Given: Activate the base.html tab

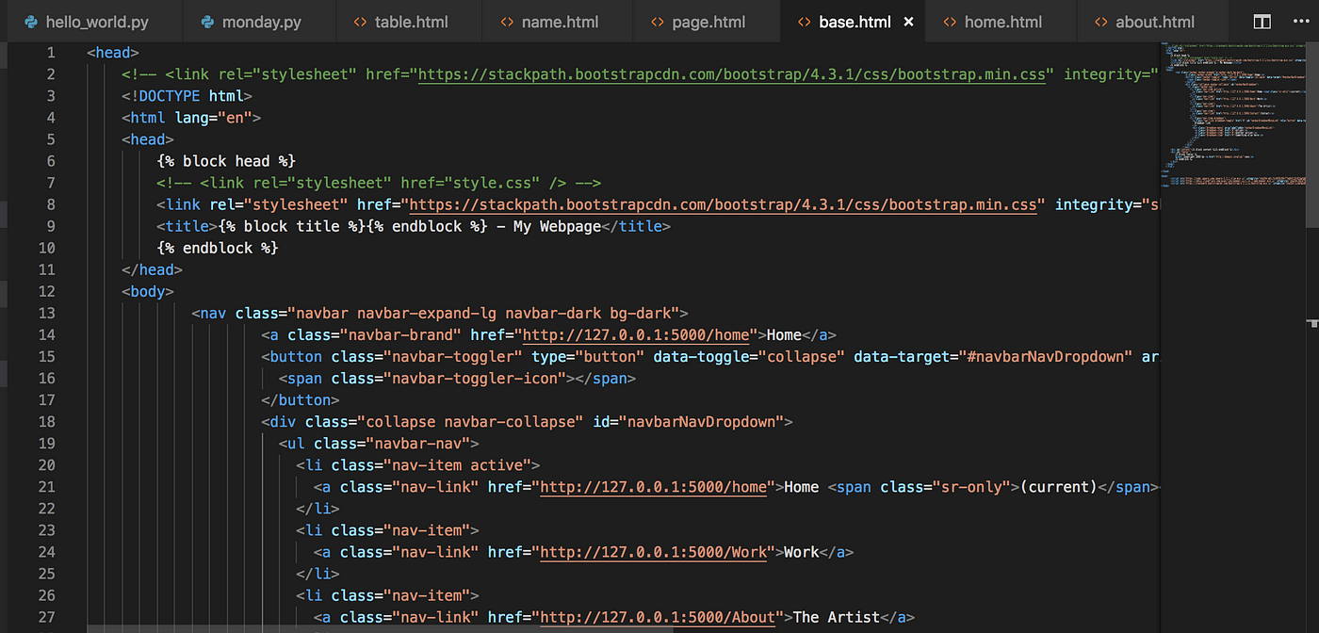Looking at the screenshot, I should (x=853, y=21).
